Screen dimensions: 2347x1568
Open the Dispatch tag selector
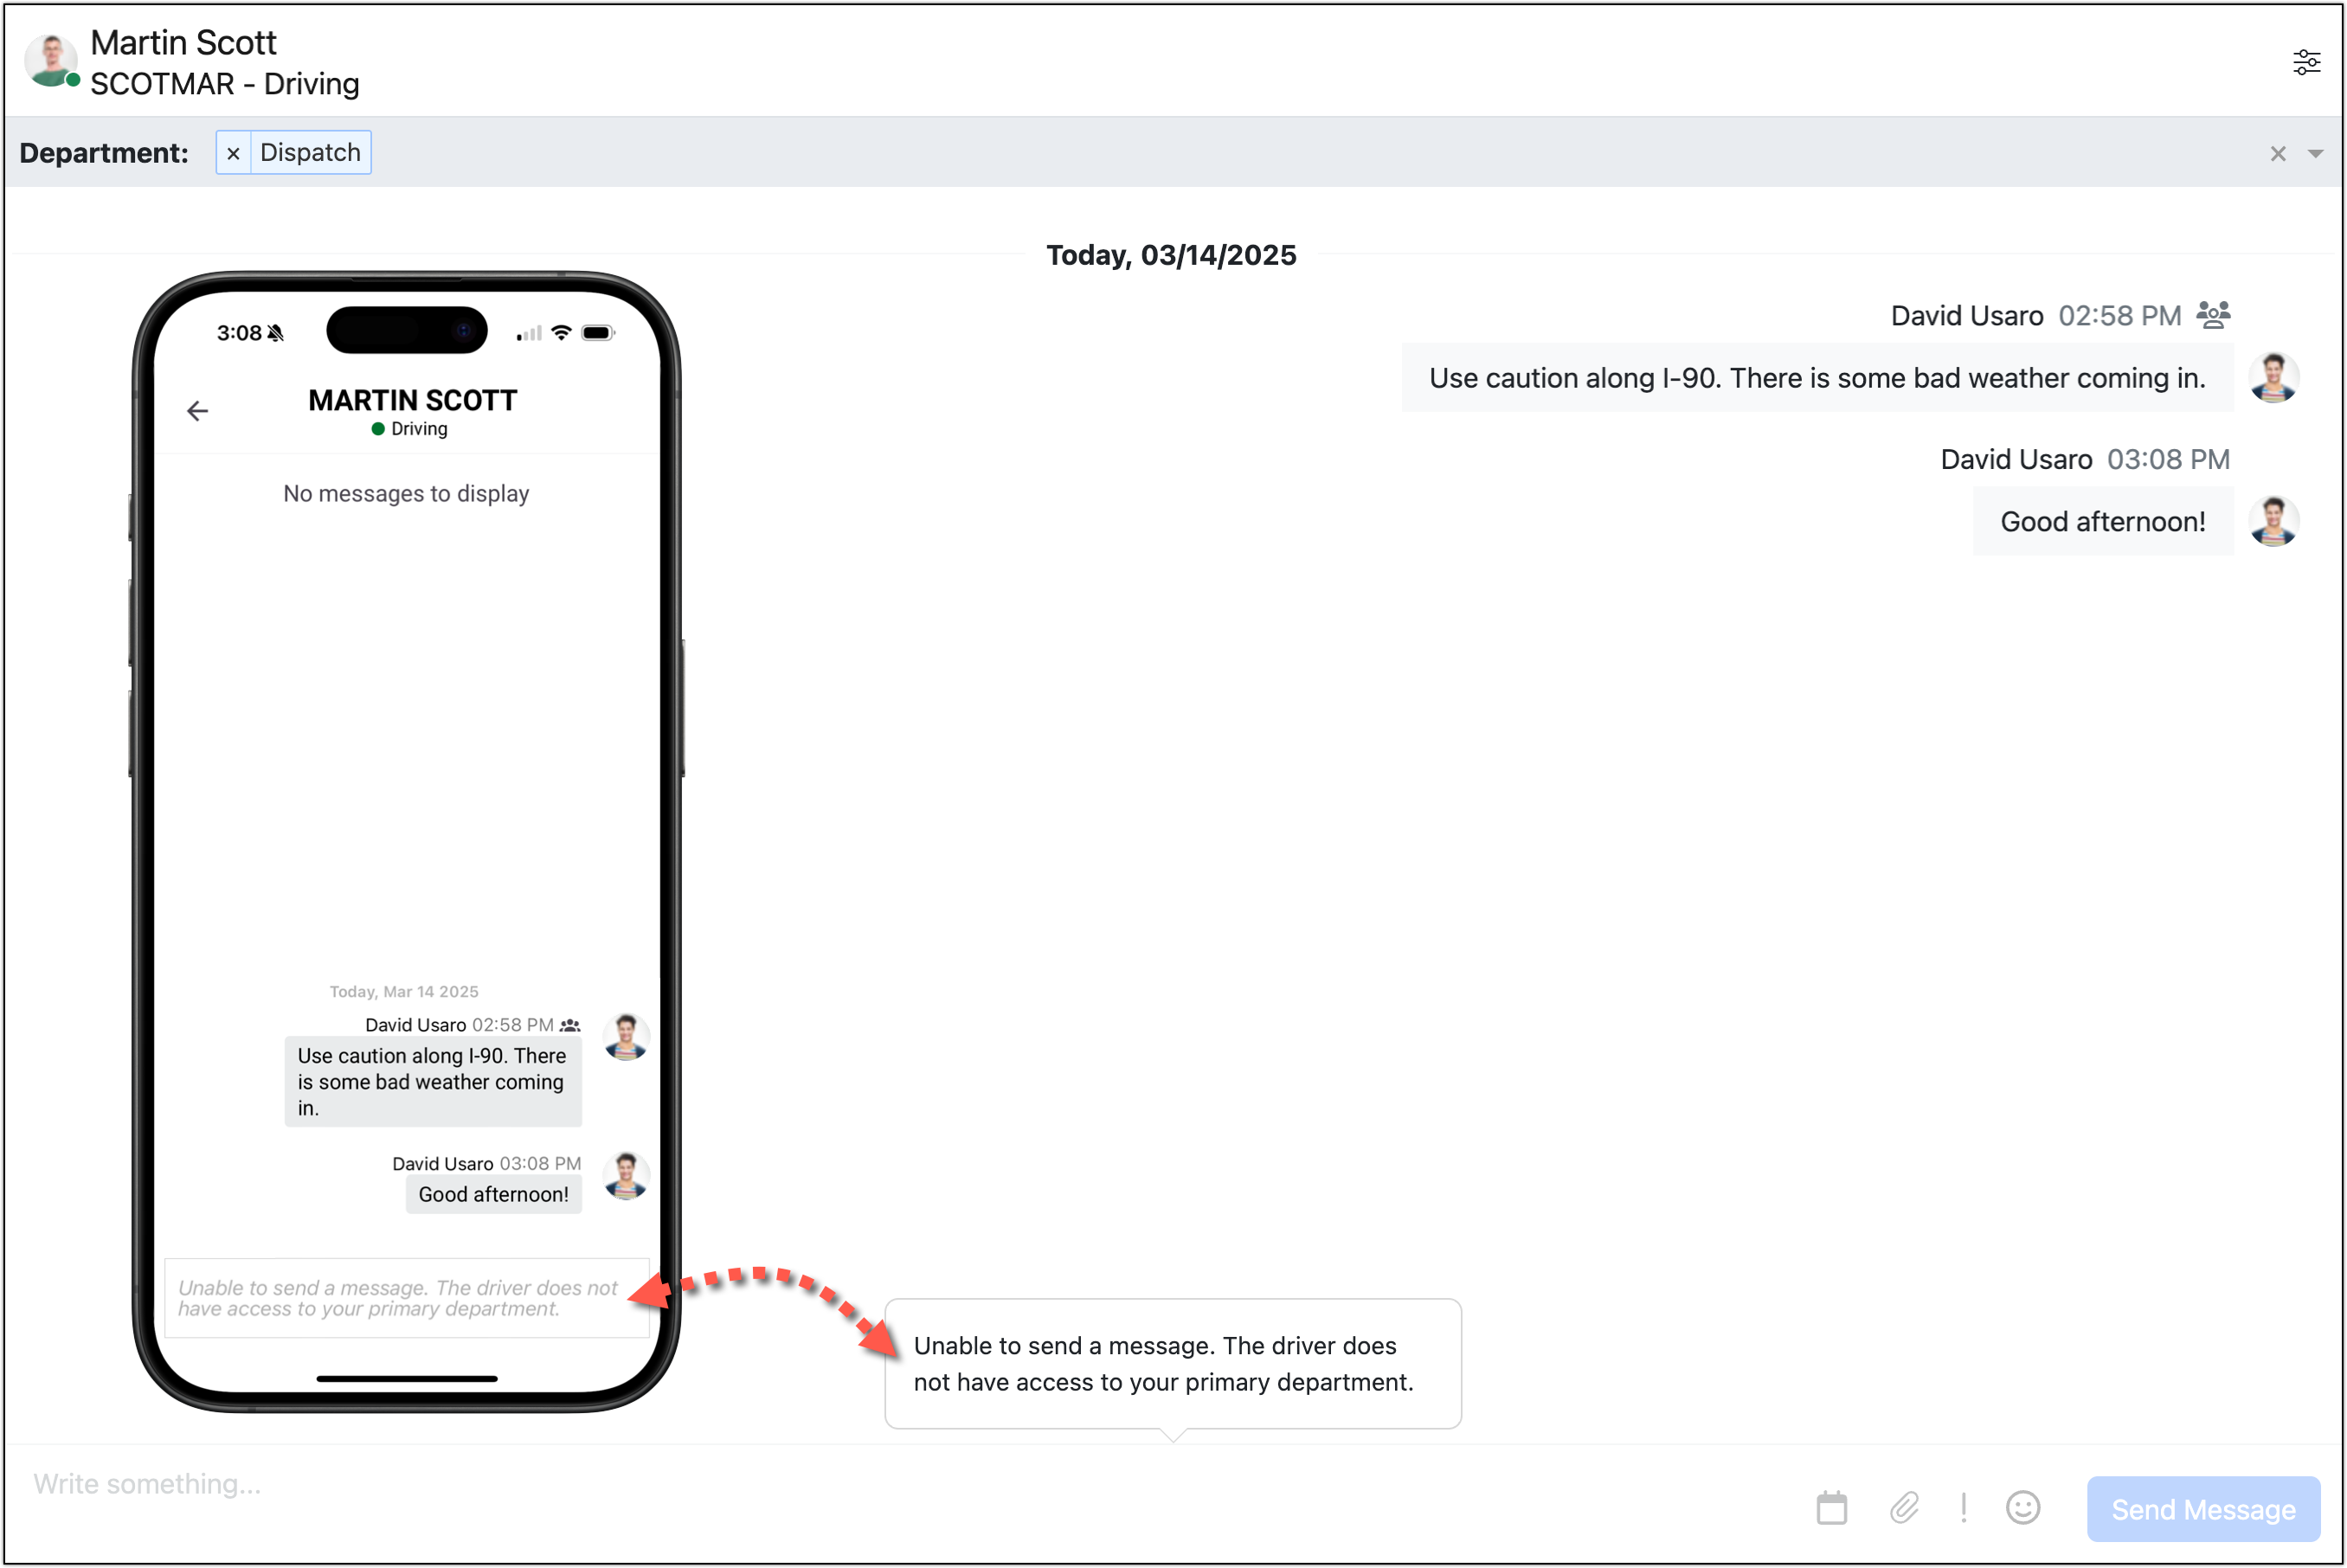click(x=310, y=152)
